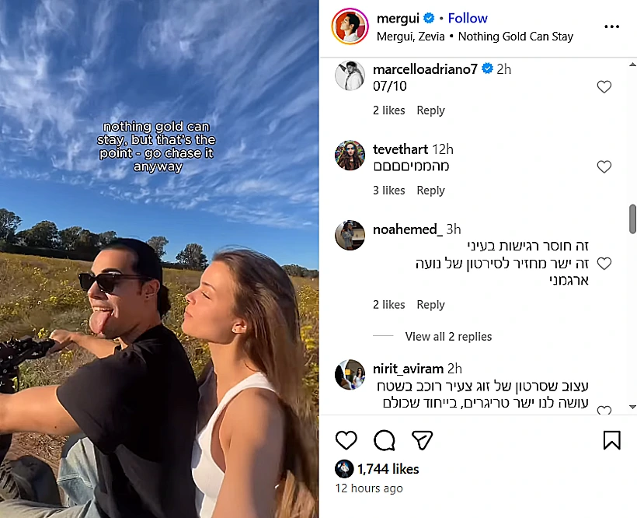Open the comment bubble icon
The height and width of the screenshot is (518, 637).
tap(384, 441)
